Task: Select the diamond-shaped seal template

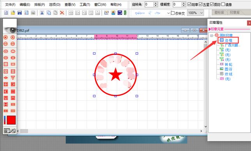Action: point(5,78)
